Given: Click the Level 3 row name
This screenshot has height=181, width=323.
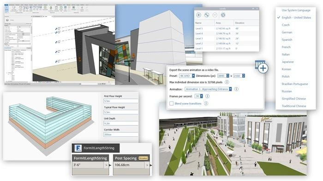Looking at the screenshot, I should 199,39.
